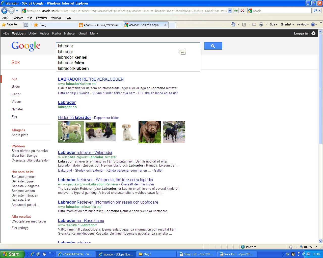Click the RSS feeds icon
Viewport: 323px width, 258px height.
pos(244,25)
